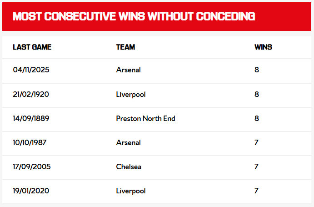Click the date 14/09/1889

pos(31,119)
